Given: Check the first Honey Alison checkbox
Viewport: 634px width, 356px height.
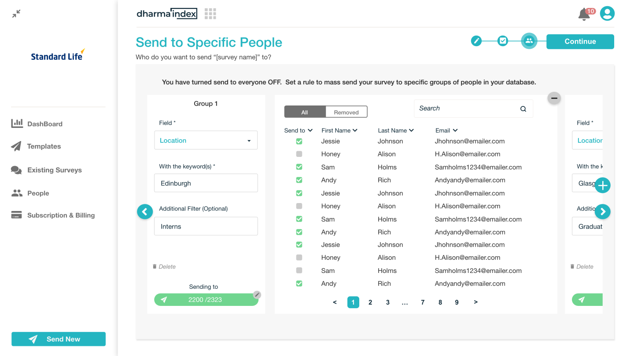Looking at the screenshot, I should 299,154.
